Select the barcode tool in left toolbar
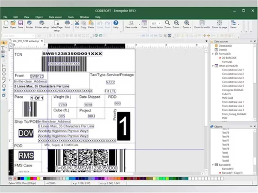Viewport: 258px width, 193px height. point(3,52)
